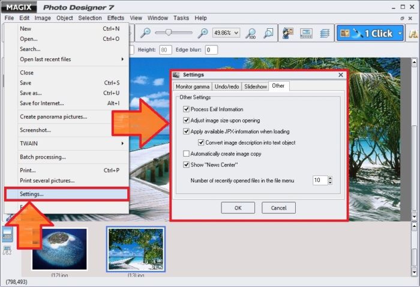Choose Screenshot... from the File menu
This screenshot has height=287, width=420.
point(67,130)
